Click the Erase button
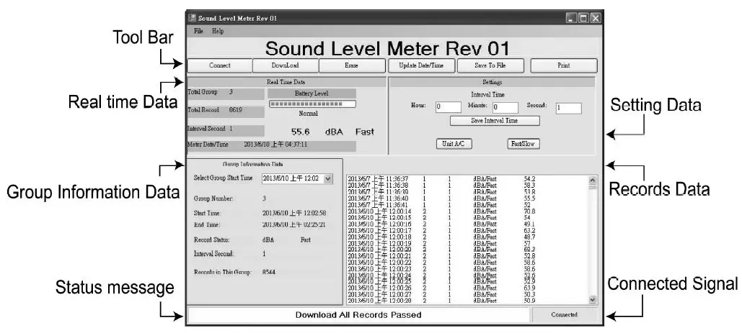 pos(351,65)
